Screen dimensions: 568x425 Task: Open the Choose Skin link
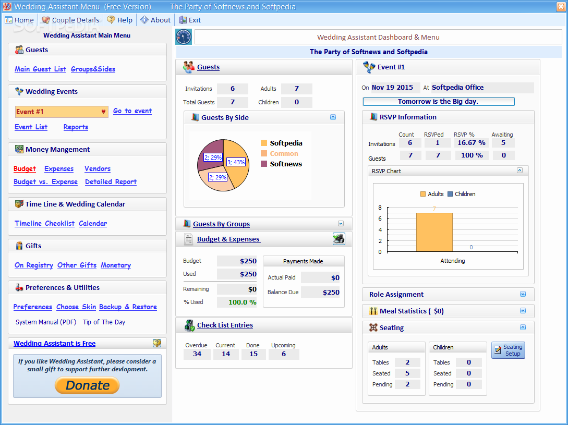(76, 307)
